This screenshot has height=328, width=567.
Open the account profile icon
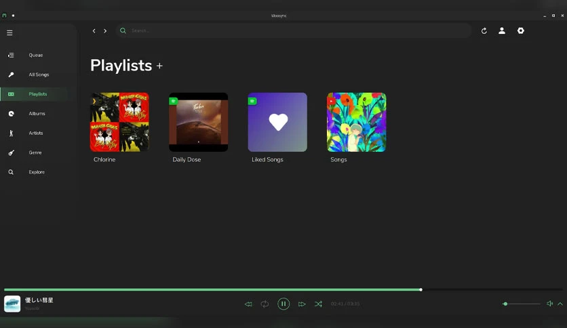(502, 30)
